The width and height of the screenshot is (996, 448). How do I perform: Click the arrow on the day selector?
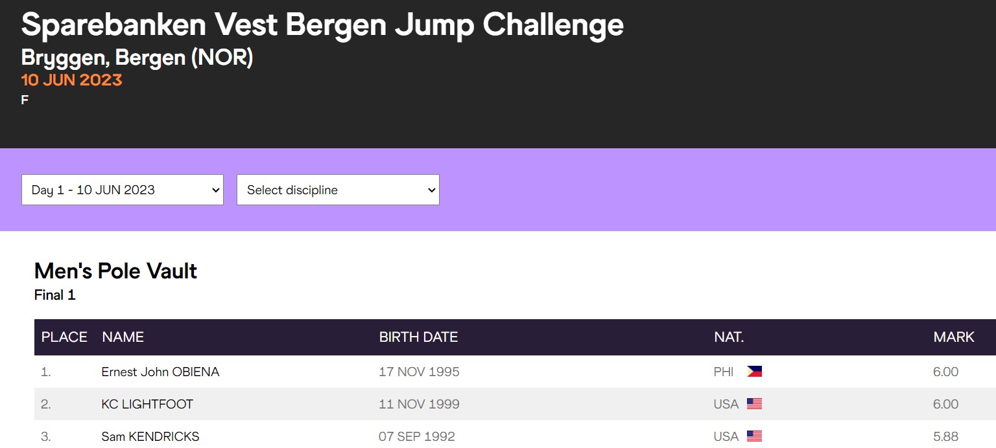pyautogui.click(x=216, y=190)
